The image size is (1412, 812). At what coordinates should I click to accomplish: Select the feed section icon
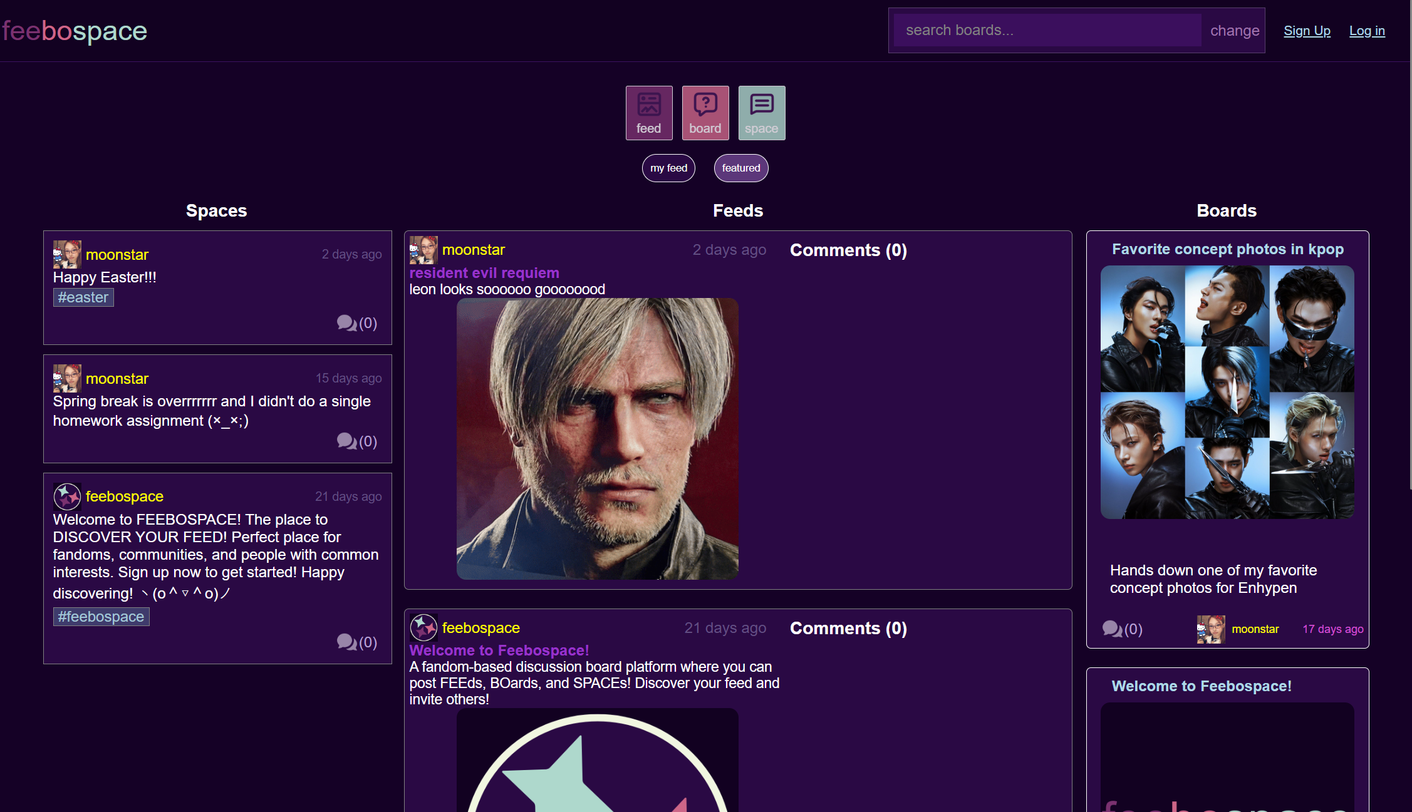point(649,113)
